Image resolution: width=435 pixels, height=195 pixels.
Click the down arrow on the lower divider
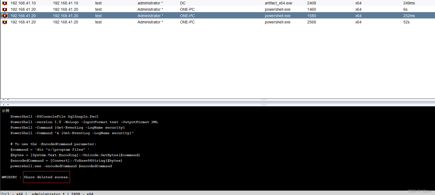click(x=8, y=105)
